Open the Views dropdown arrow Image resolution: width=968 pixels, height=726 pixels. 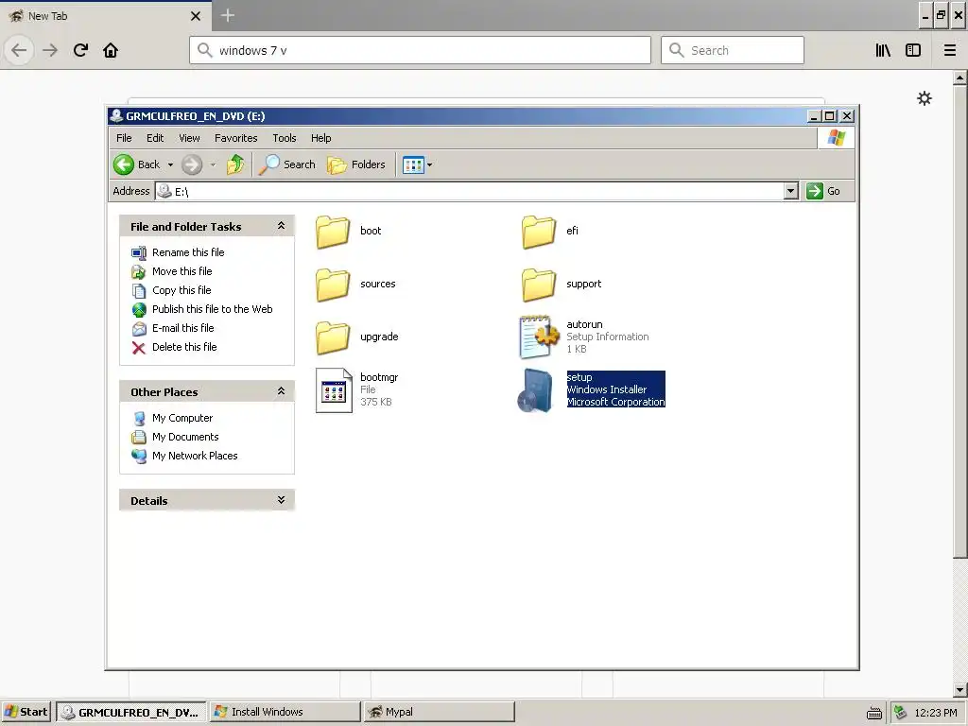point(430,164)
